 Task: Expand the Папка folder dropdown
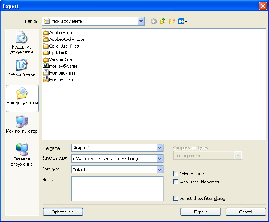tap(141, 21)
